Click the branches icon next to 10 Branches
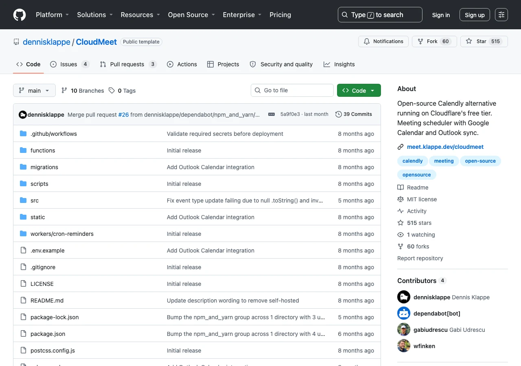 pos(64,91)
